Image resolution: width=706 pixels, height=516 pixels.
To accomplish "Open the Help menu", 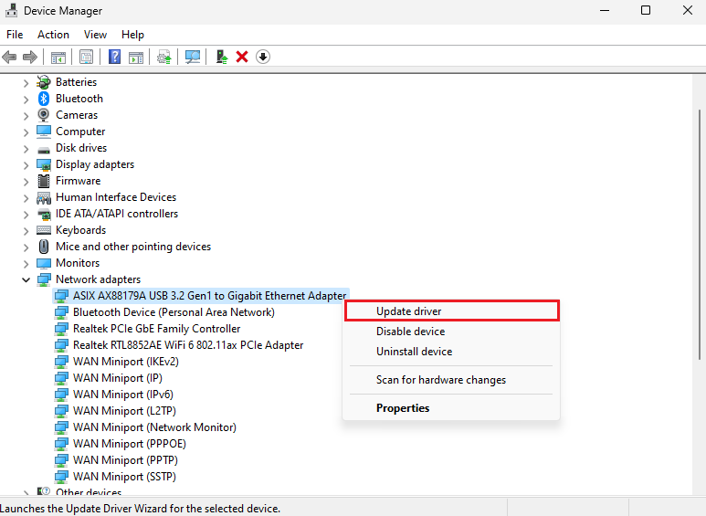I will (x=132, y=35).
